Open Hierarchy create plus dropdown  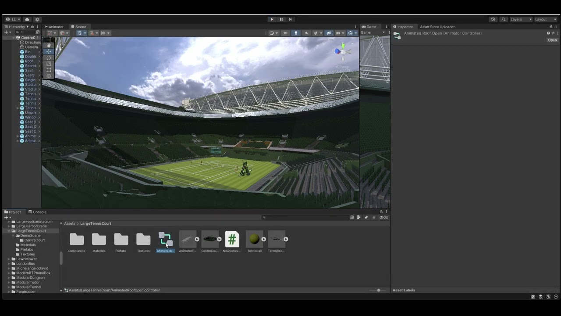[x=7, y=32]
